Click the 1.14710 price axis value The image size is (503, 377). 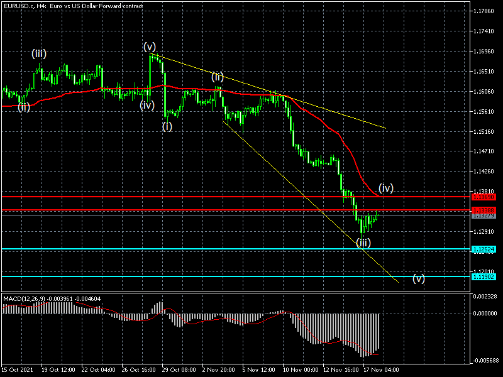point(484,151)
